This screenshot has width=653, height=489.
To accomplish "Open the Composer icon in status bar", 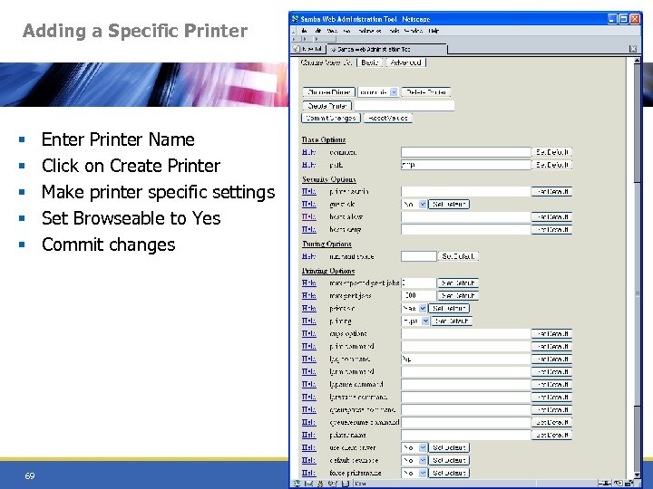I will [x=332, y=484].
